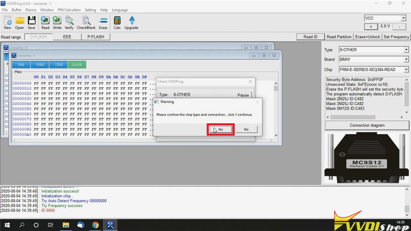Expand the VCC voltage dropdown

(x=403, y=18)
